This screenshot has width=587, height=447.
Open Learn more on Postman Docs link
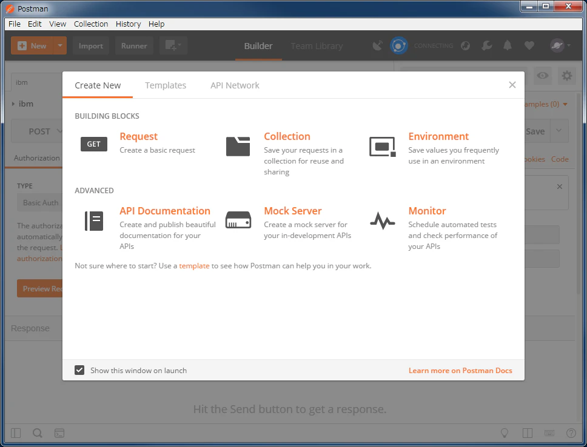pyautogui.click(x=460, y=370)
